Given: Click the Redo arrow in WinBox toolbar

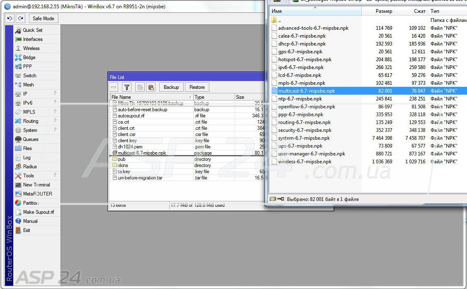Looking at the screenshot, I should 20,18.
